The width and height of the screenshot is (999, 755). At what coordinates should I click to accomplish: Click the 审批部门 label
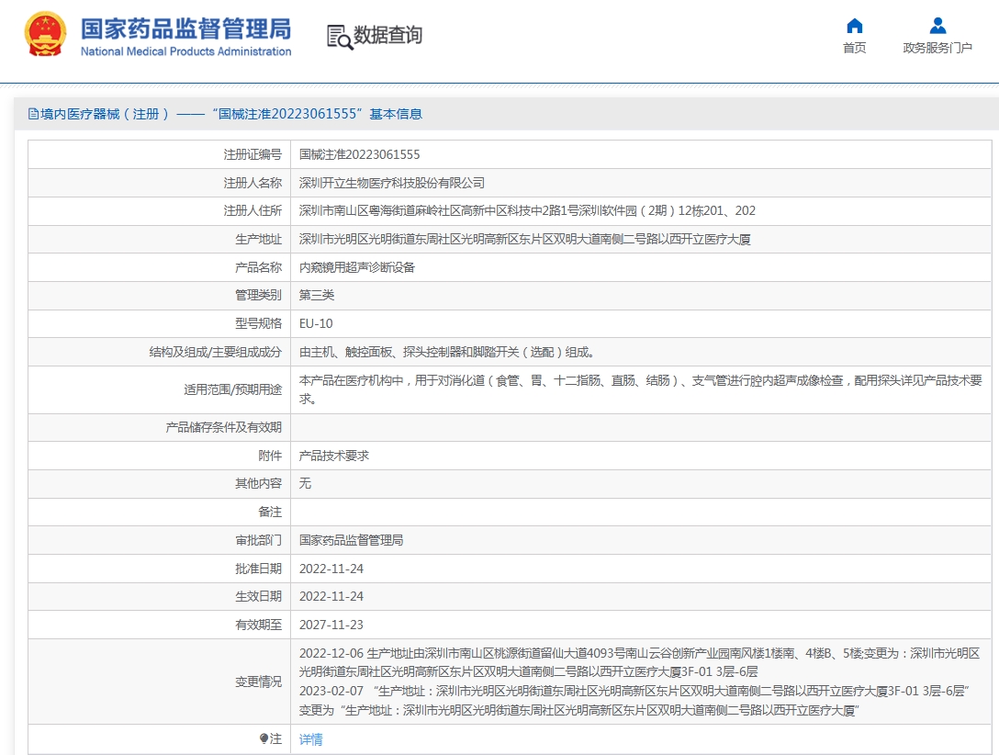tap(258, 541)
